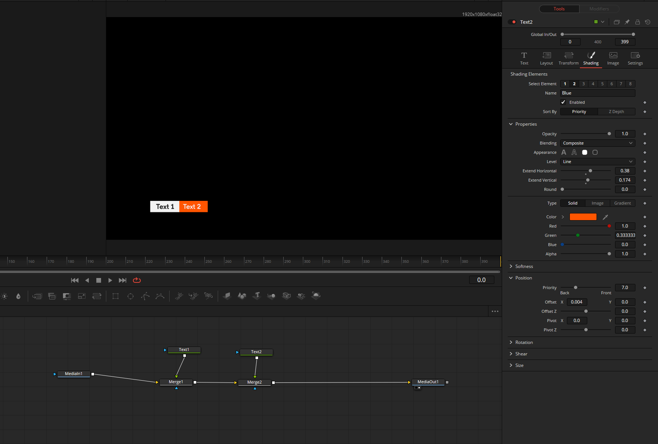Viewport: 658px width, 444px height.
Task: Toggle the Text2 node enable switch
Action: tap(512, 22)
